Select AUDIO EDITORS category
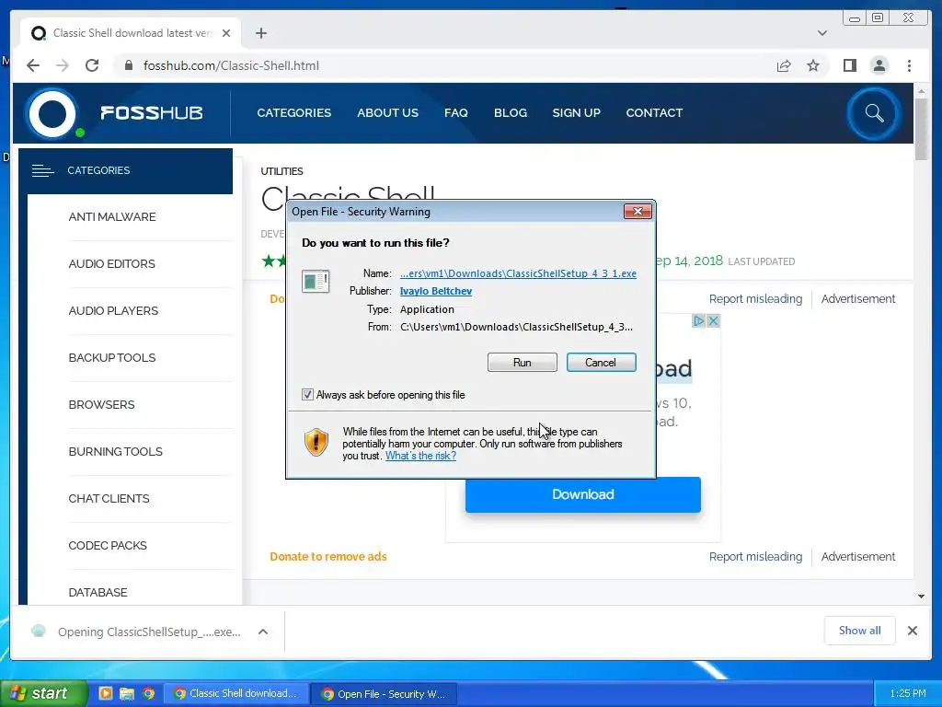Screen dimensions: 942x707 click(111, 264)
